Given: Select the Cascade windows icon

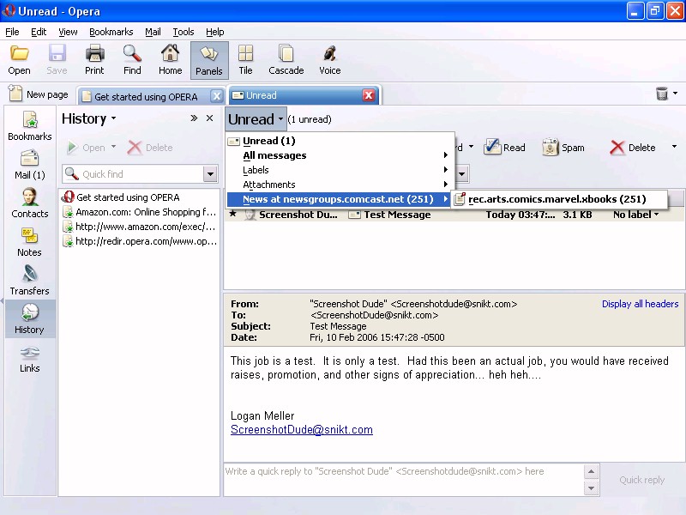Looking at the screenshot, I should tap(286, 60).
